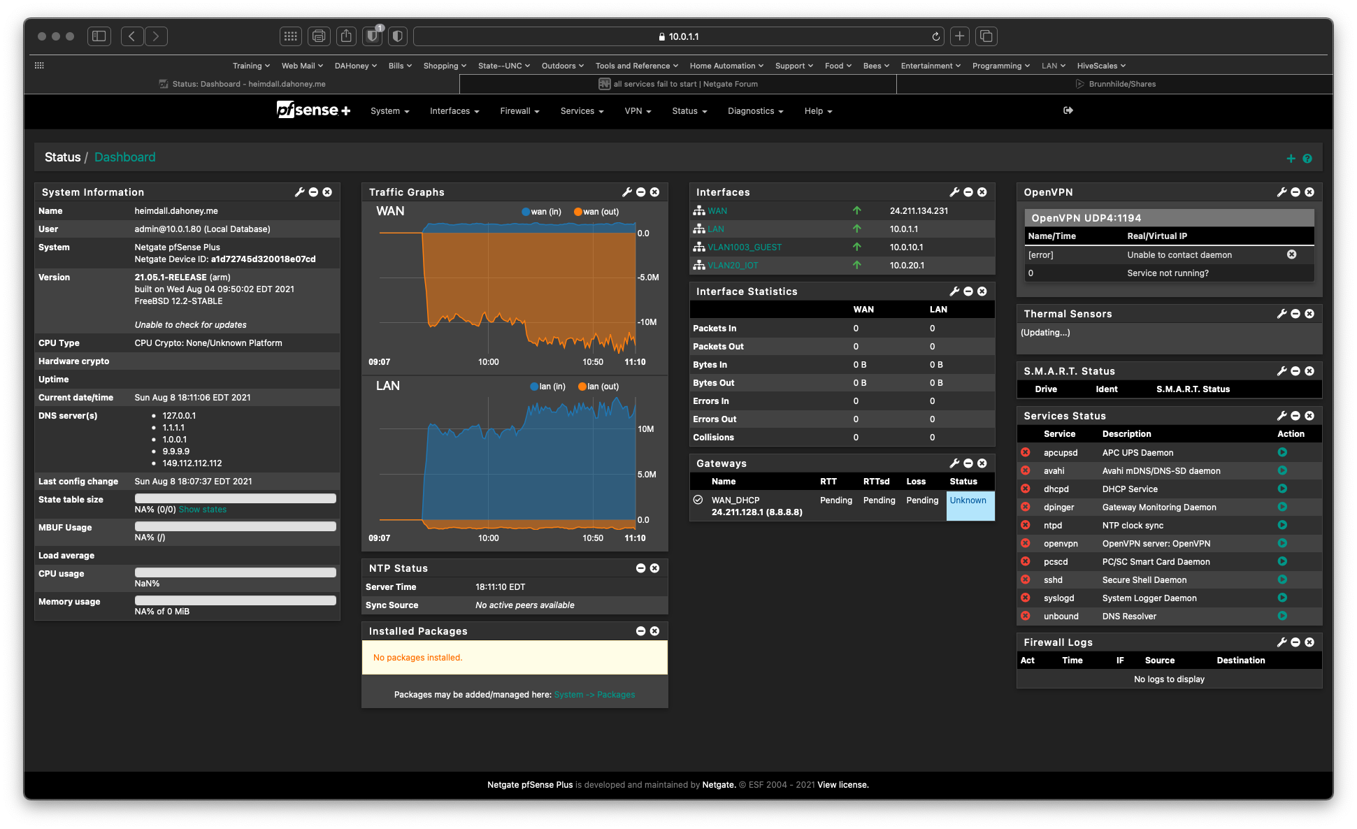The width and height of the screenshot is (1357, 829).
Task: Open the Firewall menu
Action: click(x=519, y=111)
